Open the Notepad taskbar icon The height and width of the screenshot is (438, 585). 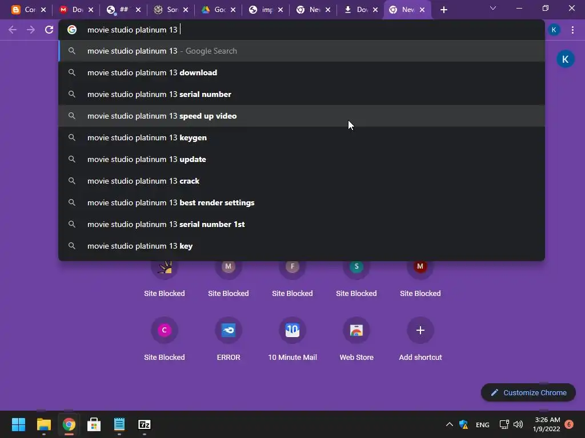point(119,424)
